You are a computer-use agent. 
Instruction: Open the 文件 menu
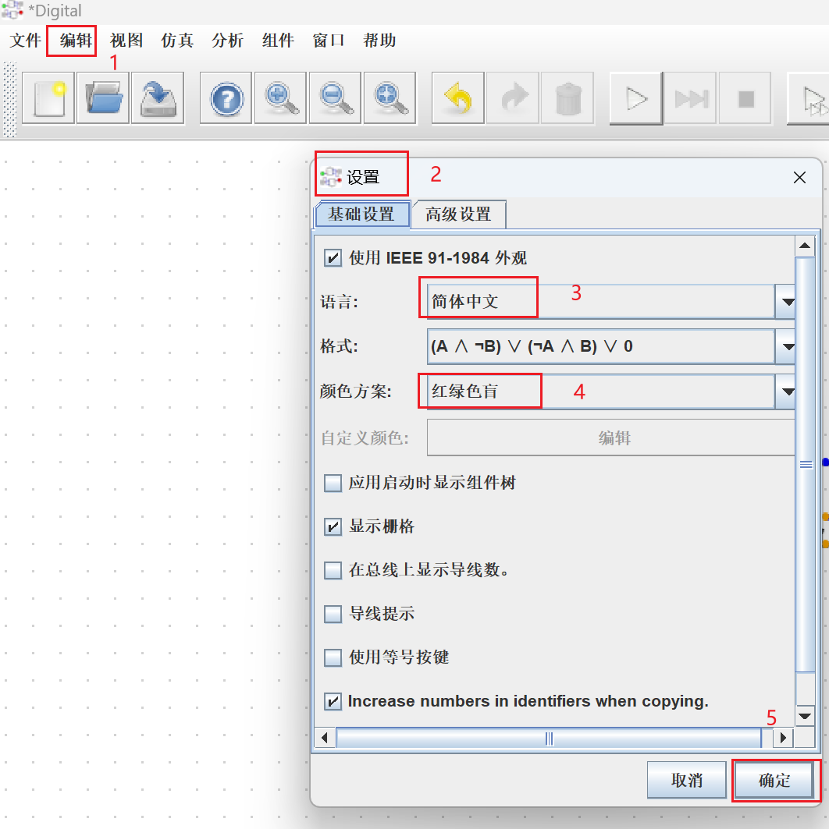click(26, 41)
